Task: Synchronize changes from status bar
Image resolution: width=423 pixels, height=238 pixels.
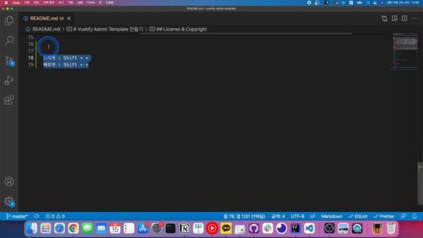Action: (36, 216)
